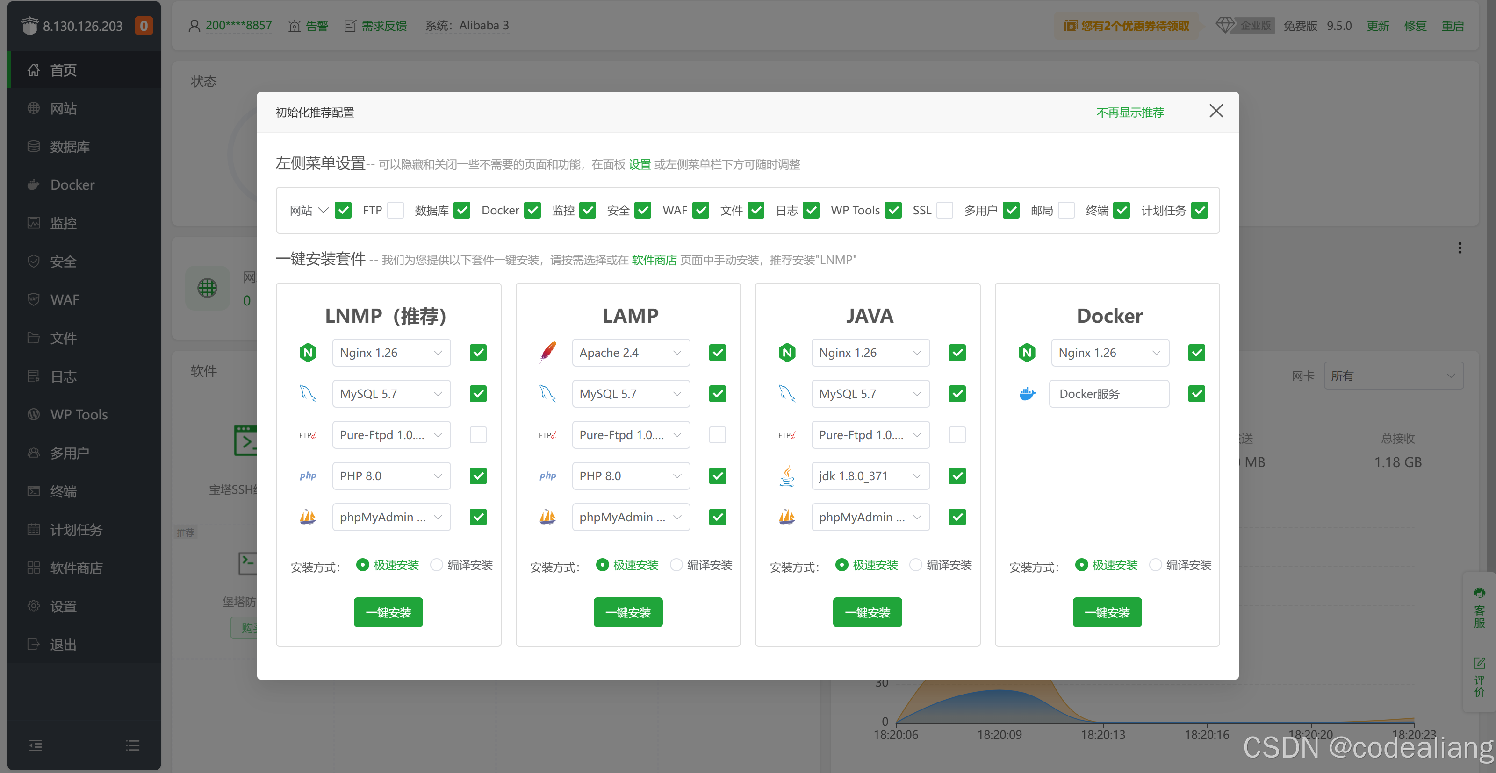Click 一键安装 for Docker
This screenshot has height=773, width=1496.
click(x=1108, y=612)
